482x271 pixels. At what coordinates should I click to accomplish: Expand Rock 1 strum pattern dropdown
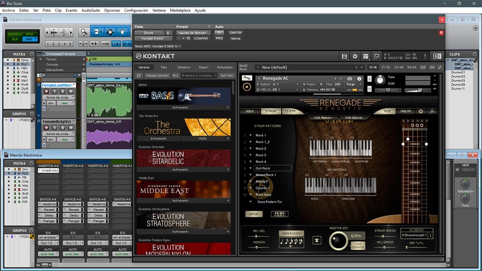pos(251,135)
